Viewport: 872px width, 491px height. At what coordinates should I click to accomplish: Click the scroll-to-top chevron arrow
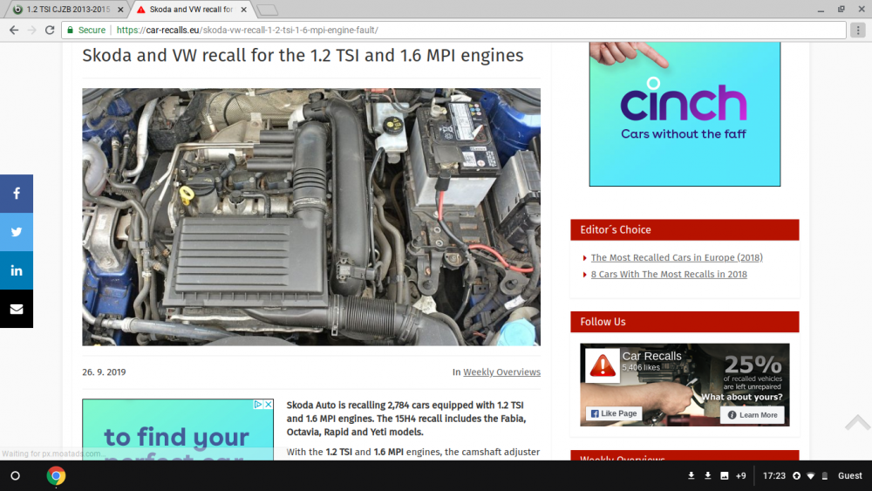[x=857, y=423]
